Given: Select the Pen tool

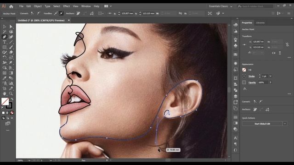Looking at the screenshot, I should click(x=5, y=37).
